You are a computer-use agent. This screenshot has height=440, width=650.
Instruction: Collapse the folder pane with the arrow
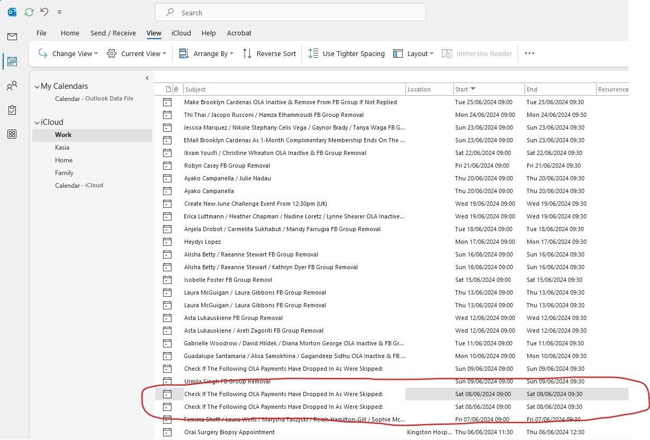147,77
